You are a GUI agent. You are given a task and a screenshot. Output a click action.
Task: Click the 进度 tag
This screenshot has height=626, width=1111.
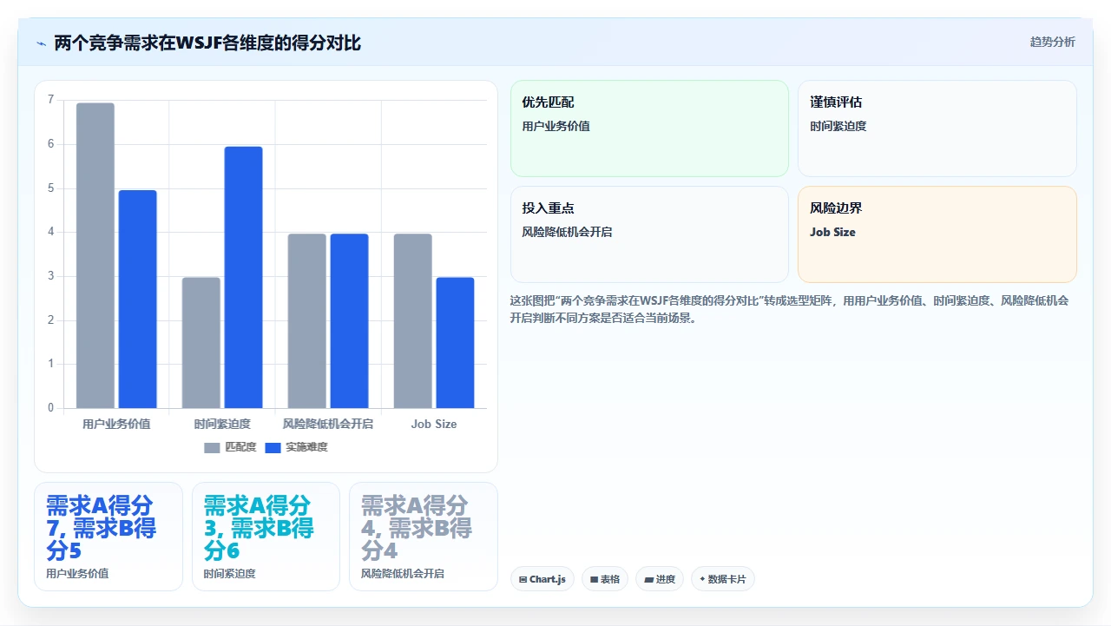(660, 579)
